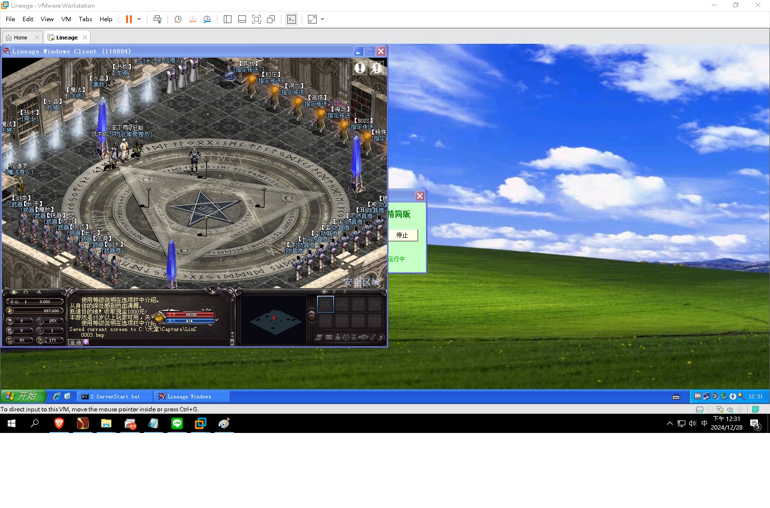Open the pentagram spell icon

tap(346, 337)
